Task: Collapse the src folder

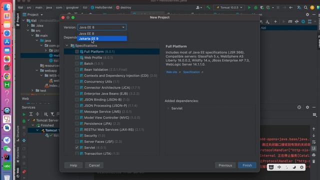Action: click(x=28, y=30)
